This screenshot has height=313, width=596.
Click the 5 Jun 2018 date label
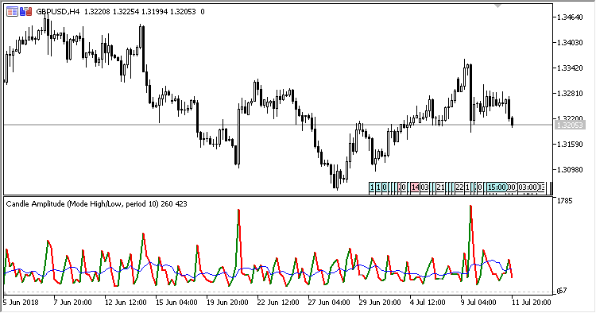pyautogui.click(x=21, y=303)
